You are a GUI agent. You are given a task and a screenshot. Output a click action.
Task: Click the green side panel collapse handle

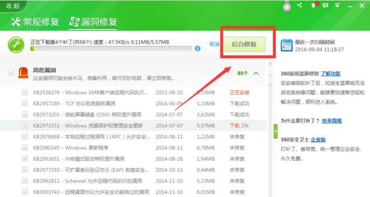pyautogui.click(x=276, y=131)
